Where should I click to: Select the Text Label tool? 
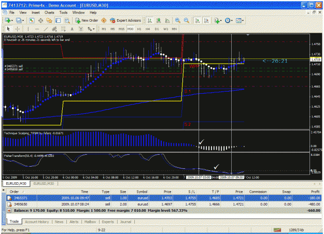point(81,29)
